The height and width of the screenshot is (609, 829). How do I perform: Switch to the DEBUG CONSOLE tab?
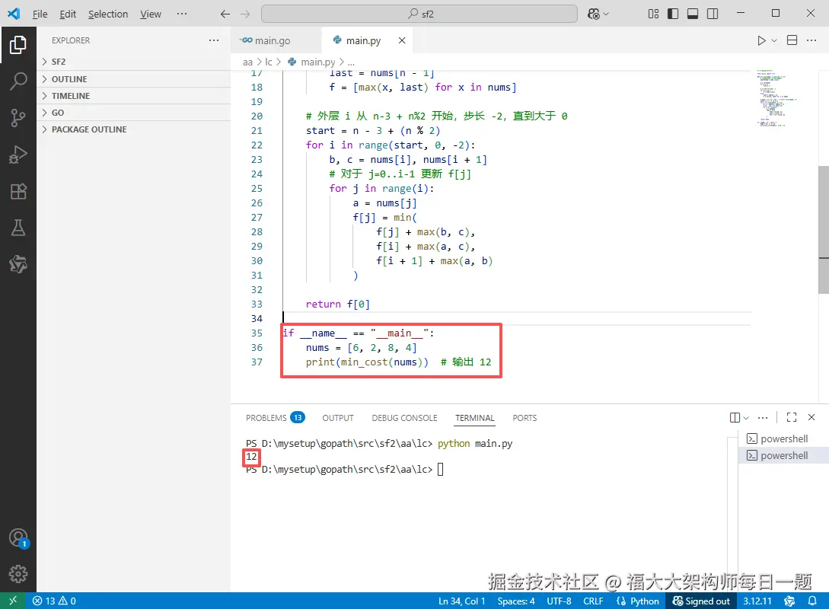(404, 418)
